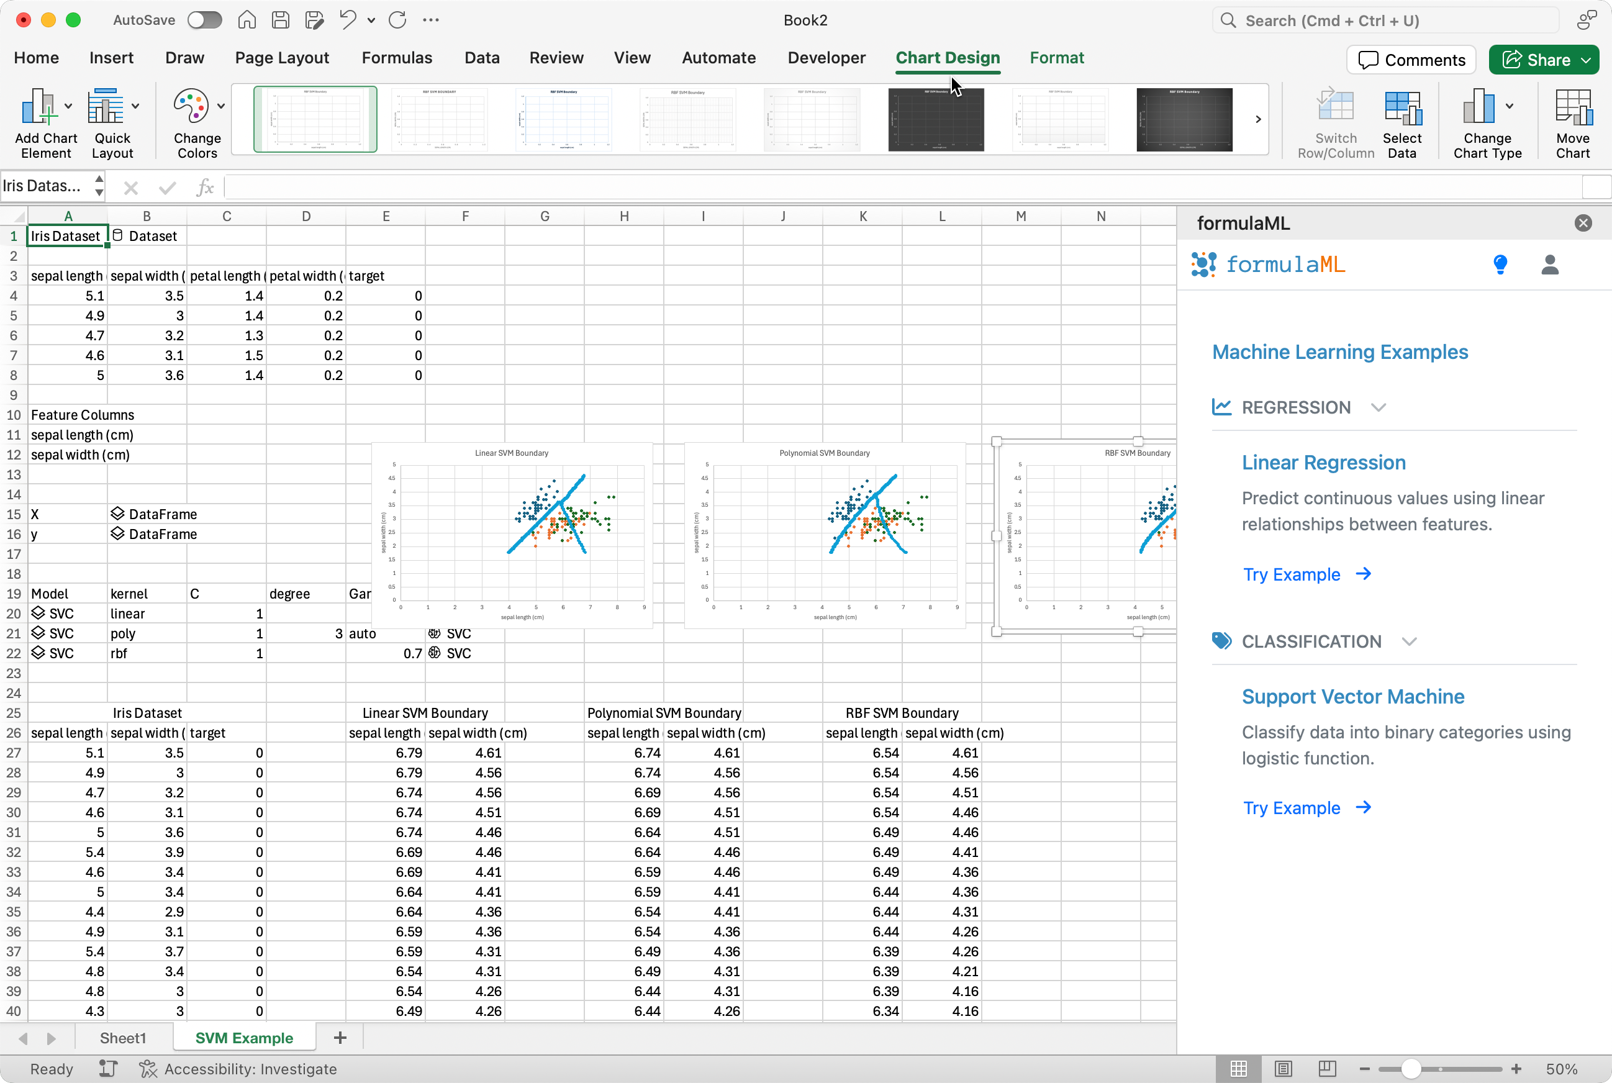
Task: Click Try Example under Linear Regression
Action: [1306, 574]
